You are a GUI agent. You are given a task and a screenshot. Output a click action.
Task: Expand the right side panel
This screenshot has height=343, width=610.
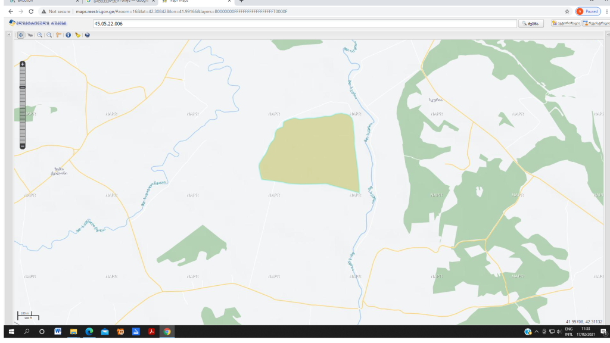click(608, 35)
